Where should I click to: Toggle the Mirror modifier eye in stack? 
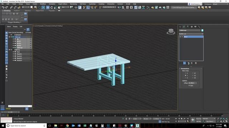pos(180,37)
